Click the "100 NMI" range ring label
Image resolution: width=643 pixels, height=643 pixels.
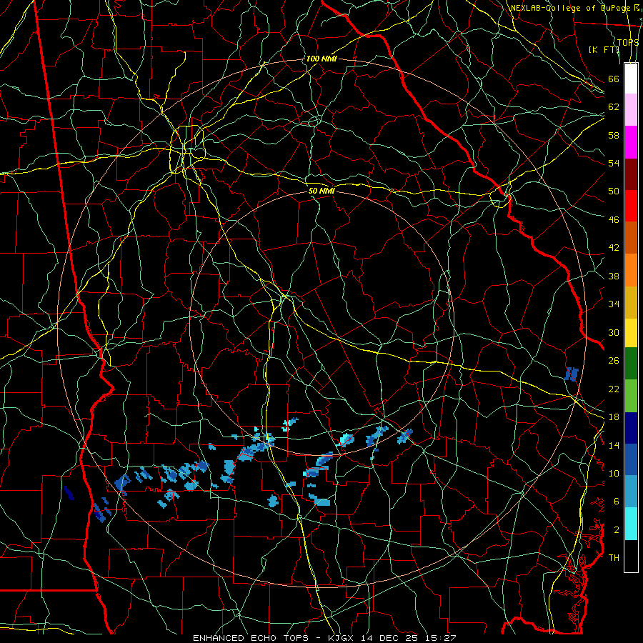click(x=321, y=59)
